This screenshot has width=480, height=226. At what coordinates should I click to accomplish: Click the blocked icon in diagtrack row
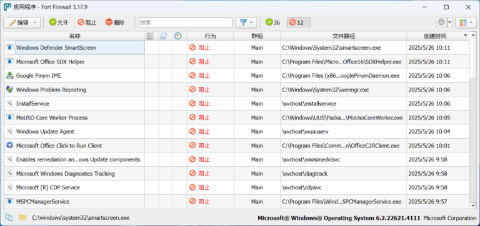[192, 174]
